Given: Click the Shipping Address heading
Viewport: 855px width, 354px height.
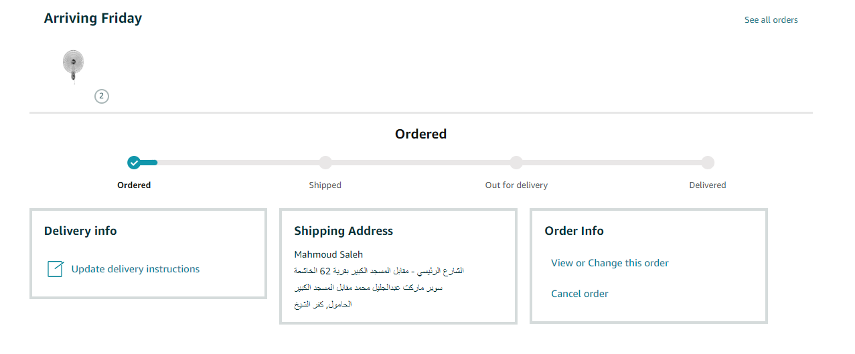Looking at the screenshot, I should tap(343, 231).
